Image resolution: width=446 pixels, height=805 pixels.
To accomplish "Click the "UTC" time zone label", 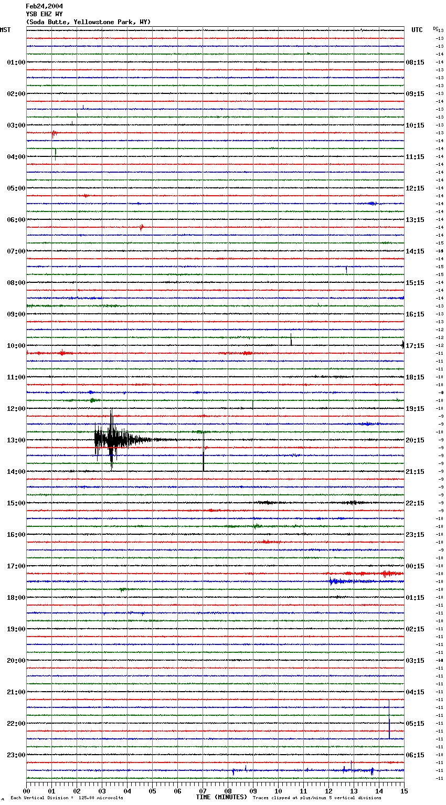I will pyautogui.click(x=417, y=30).
